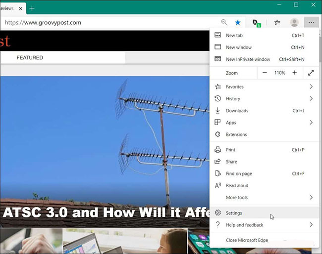This screenshot has width=322, height=254.
Task: Open the ATSC 3.0 featured article headline
Action: [x=106, y=212]
